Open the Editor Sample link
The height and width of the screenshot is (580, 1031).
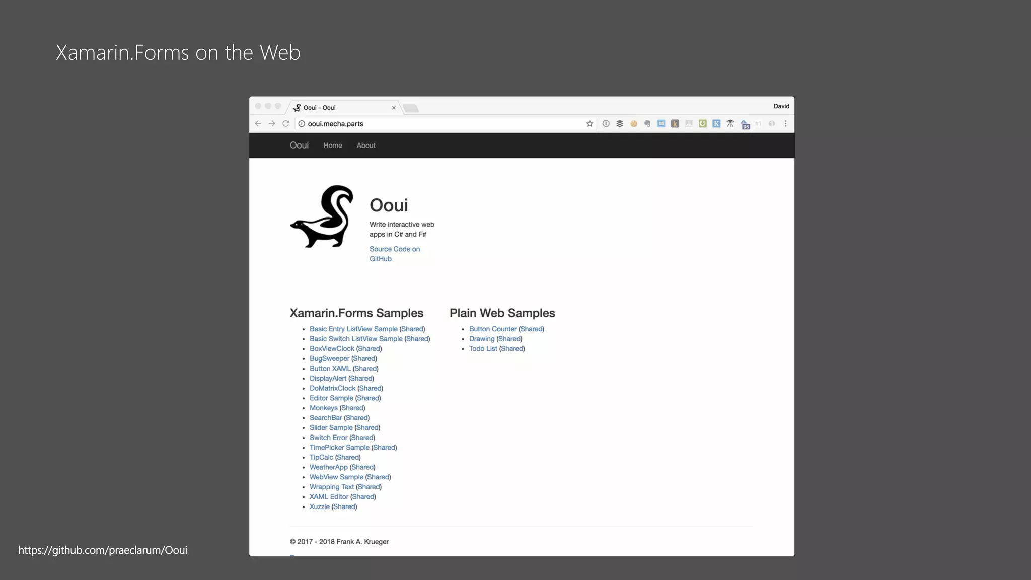coord(331,398)
